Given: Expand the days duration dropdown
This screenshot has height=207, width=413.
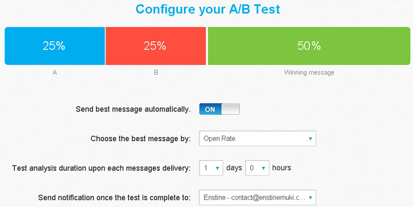Looking at the screenshot, I should point(211,168).
